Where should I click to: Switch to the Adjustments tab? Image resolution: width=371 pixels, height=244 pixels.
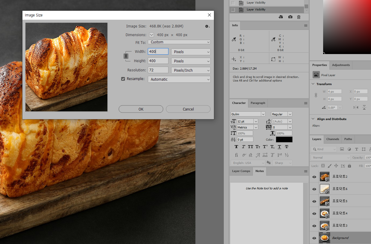pos(341,65)
